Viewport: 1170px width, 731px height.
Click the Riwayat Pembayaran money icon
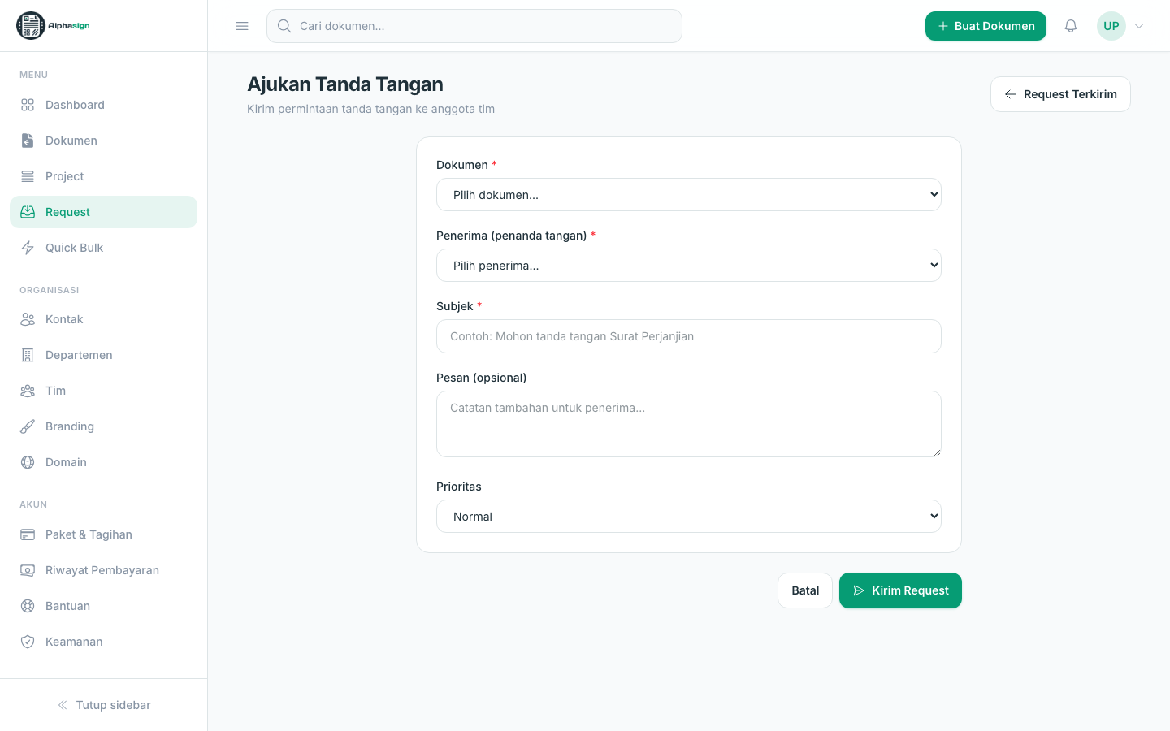tap(28, 570)
